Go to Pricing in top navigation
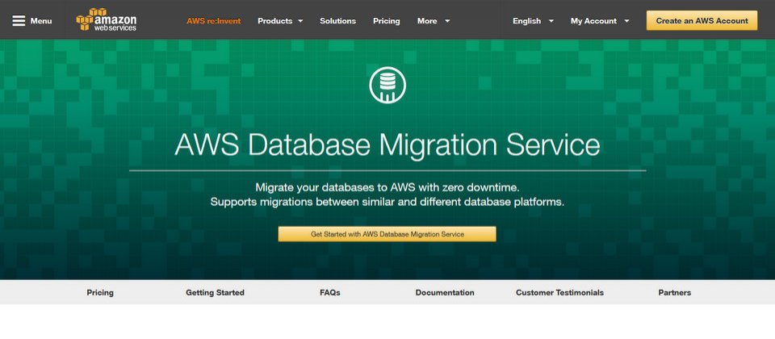The height and width of the screenshot is (339, 775). point(387,21)
